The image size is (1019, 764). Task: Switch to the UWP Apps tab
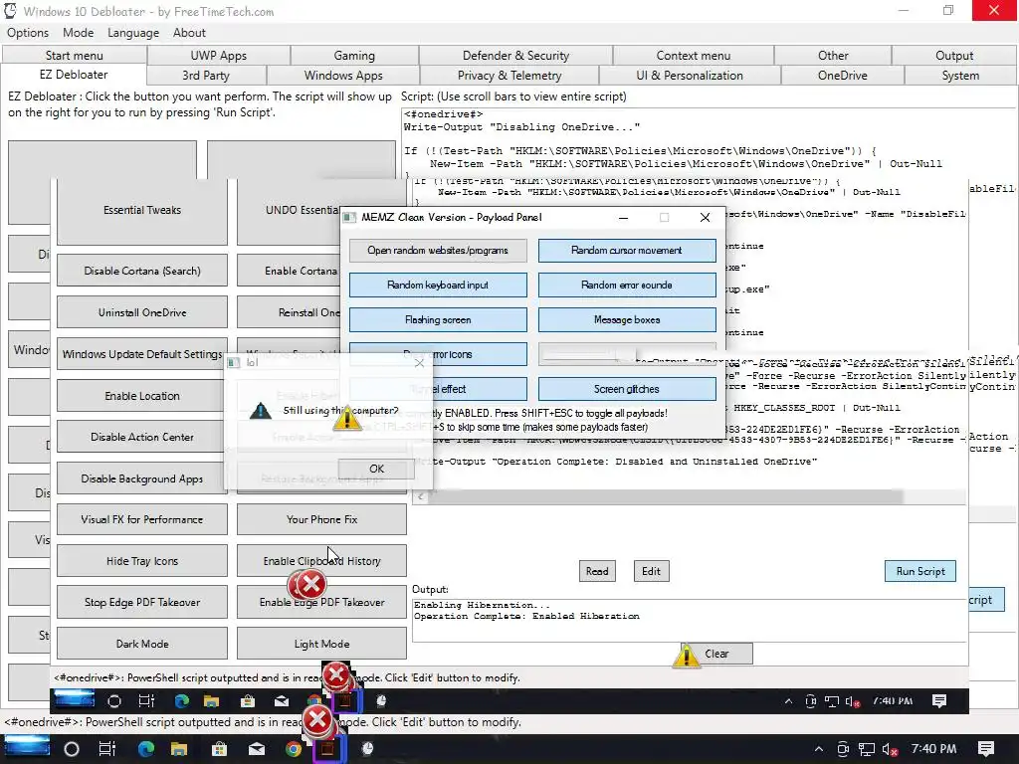coord(218,56)
